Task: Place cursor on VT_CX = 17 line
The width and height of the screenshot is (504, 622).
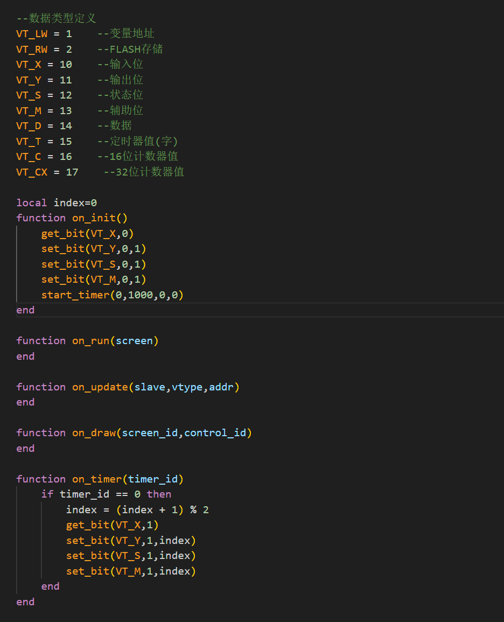Action: tap(47, 172)
